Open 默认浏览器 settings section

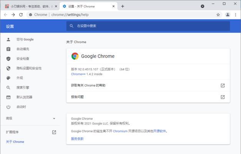(24, 97)
